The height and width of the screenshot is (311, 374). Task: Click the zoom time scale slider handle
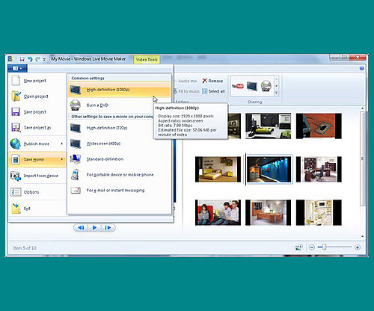click(324, 247)
